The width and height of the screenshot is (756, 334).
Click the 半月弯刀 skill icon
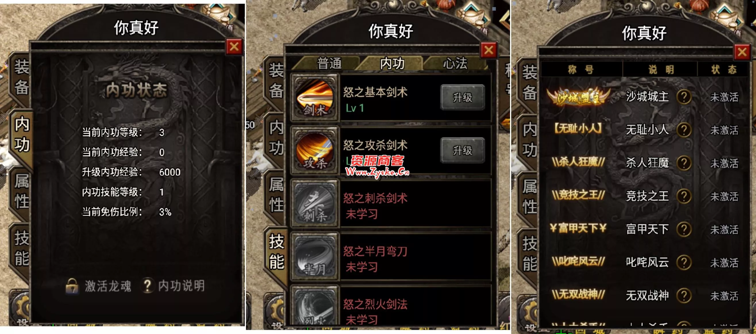tap(314, 256)
